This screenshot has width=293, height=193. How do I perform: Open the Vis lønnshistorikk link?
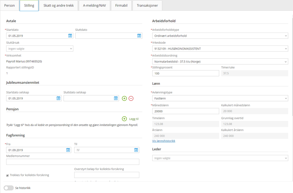(164, 141)
